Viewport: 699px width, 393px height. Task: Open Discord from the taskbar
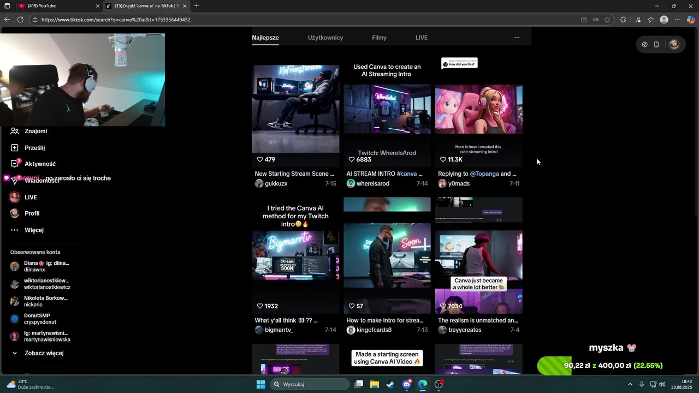click(x=407, y=384)
